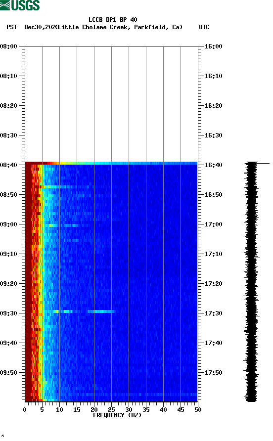273x441 pixels.
Task: Click the 16:00 UTC time label
Action: coord(213,46)
